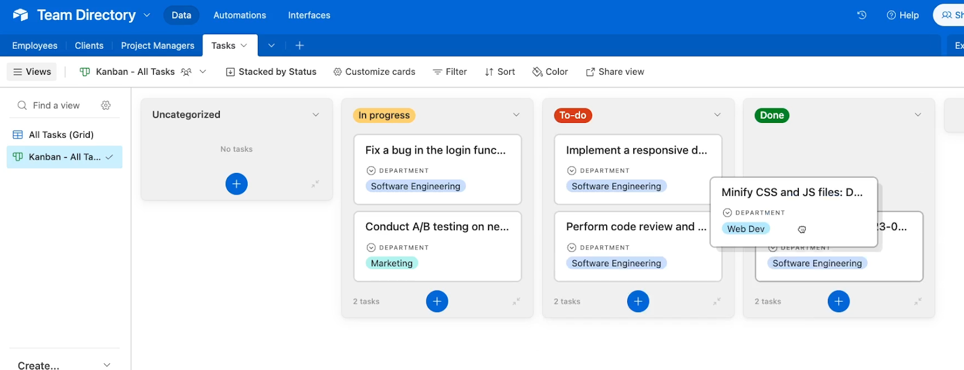Open the Filter button
This screenshot has height=370, width=964.
pos(450,72)
